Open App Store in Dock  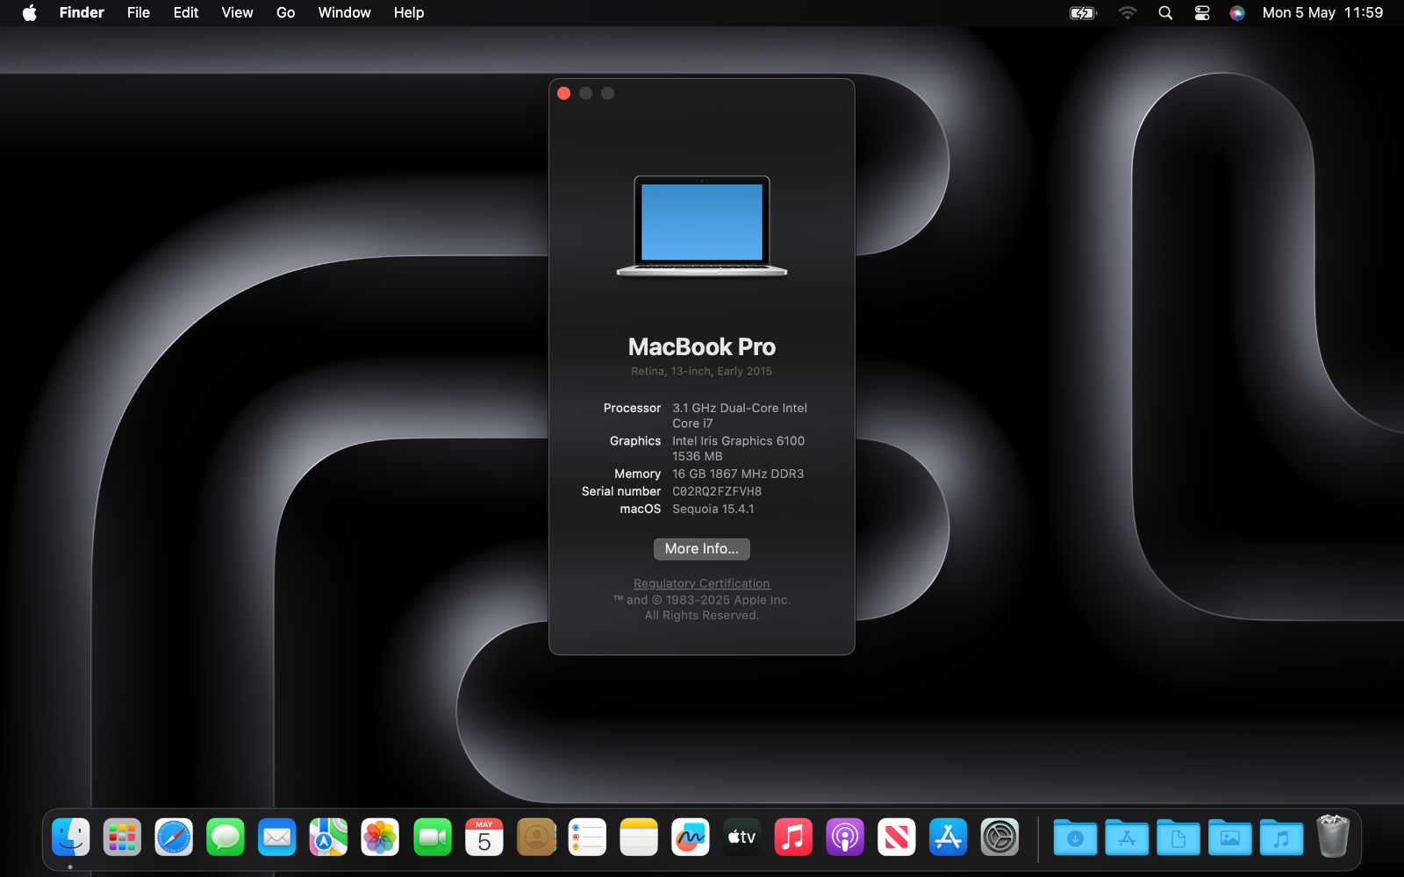point(949,838)
